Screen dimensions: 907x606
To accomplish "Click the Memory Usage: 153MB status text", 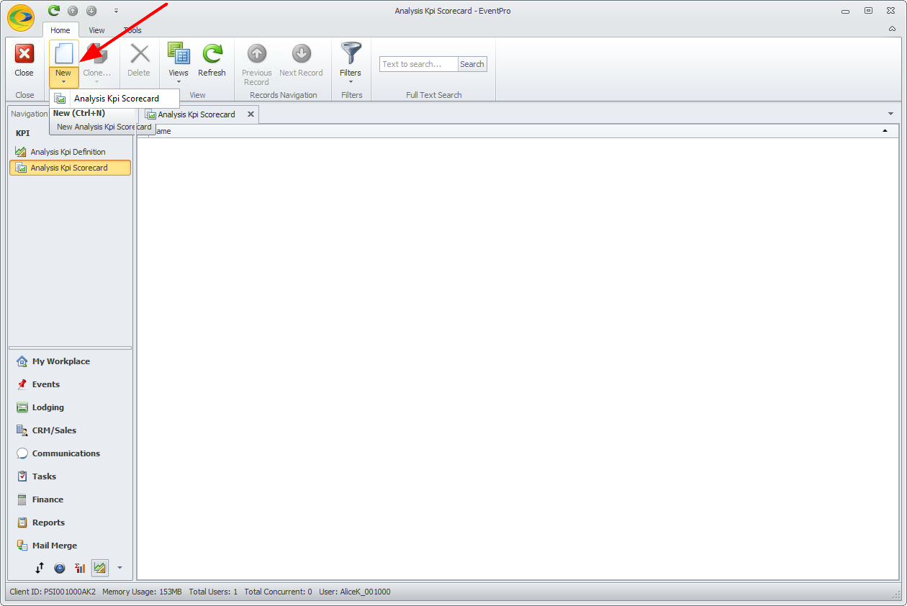I will click(x=142, y=592).
